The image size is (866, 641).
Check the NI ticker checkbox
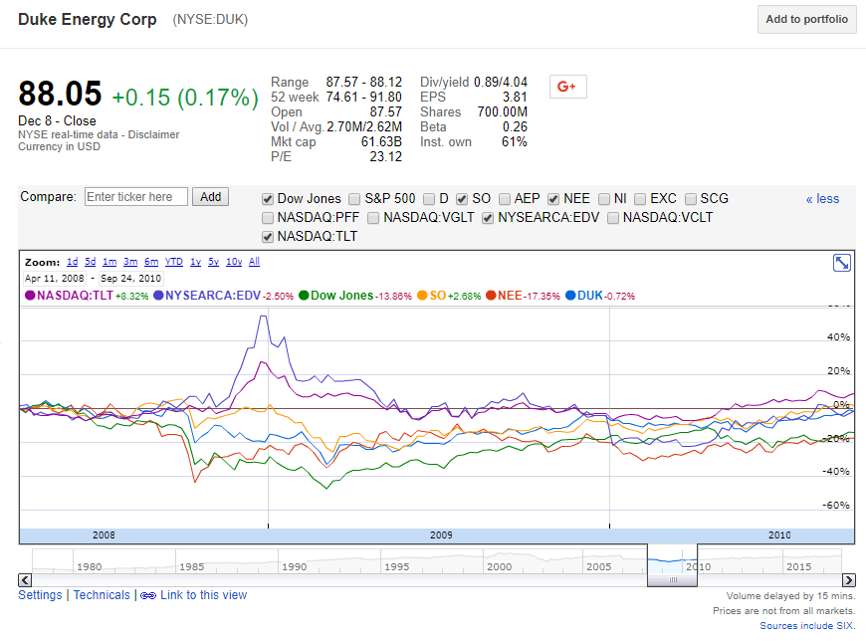(x=604, y=199)
